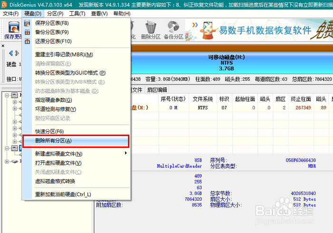Click the 扇区 column header
The height and width of the screenshot is (233, 333).
click(x=281, y=99)
